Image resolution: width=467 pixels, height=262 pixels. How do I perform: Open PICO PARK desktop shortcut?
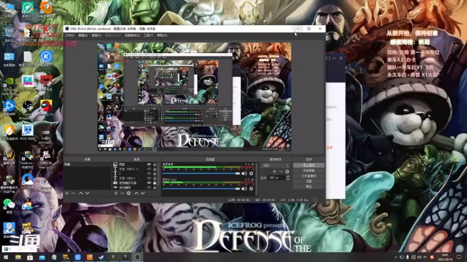tap(27, 133)
